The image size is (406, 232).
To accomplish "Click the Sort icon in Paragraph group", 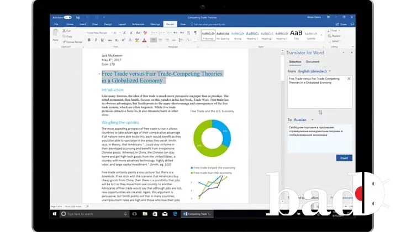I will coord(189,33).
